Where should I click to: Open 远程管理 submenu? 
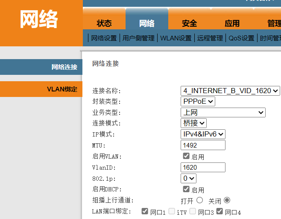coord(210,38)
